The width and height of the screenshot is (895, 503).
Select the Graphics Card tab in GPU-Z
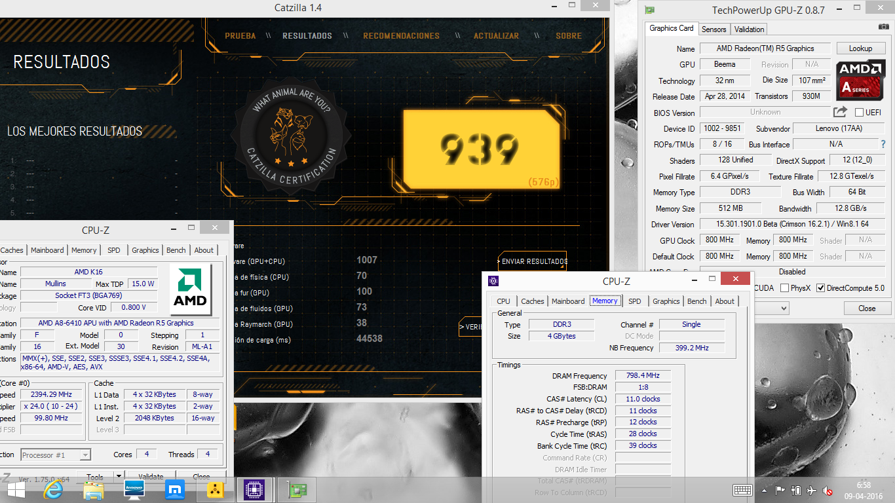[672, 28]
